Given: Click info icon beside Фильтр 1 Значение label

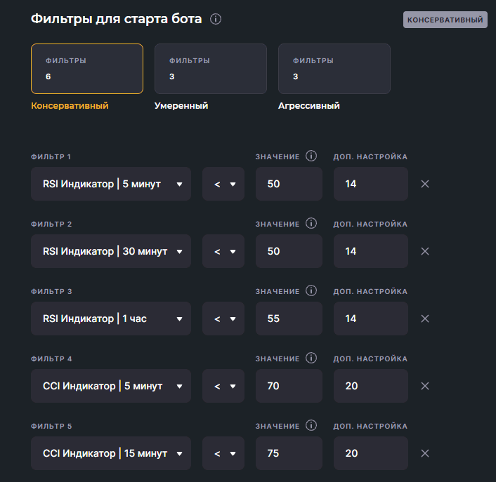Looking at the screenshot, I should click(x=311, y=156).
